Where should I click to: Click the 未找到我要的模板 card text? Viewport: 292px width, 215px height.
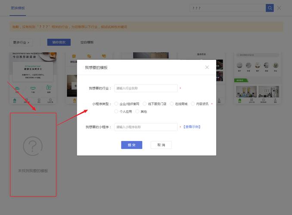tap(33, 171)
